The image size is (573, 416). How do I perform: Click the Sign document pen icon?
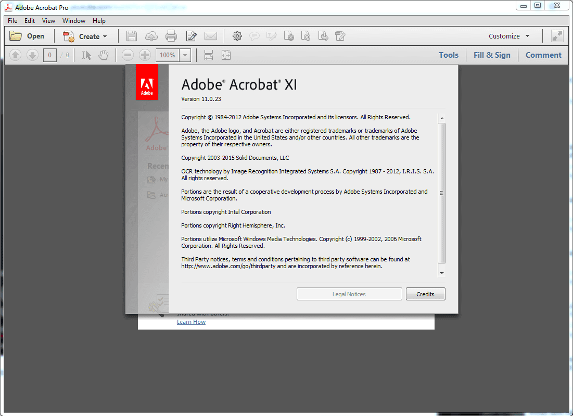coord(340,36)
